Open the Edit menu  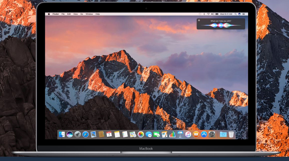69,14
